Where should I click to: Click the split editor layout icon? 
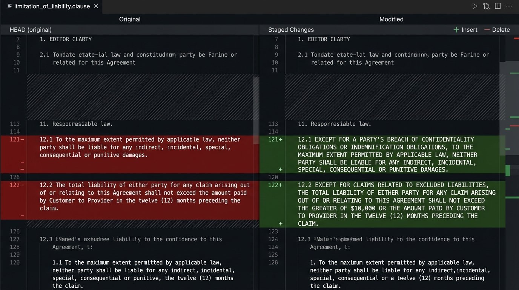[498, 6]
